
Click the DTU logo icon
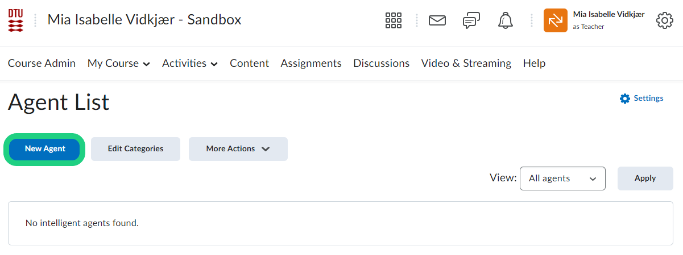(x=16, y=20)
